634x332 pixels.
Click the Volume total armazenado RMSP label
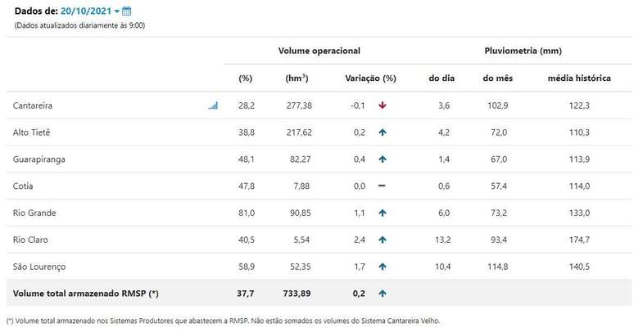(x=85, y=293)
